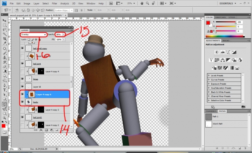Select the Lasso tool
This screenshot has width=252, height=153.
pyautogui.click(x=5, y=30)
